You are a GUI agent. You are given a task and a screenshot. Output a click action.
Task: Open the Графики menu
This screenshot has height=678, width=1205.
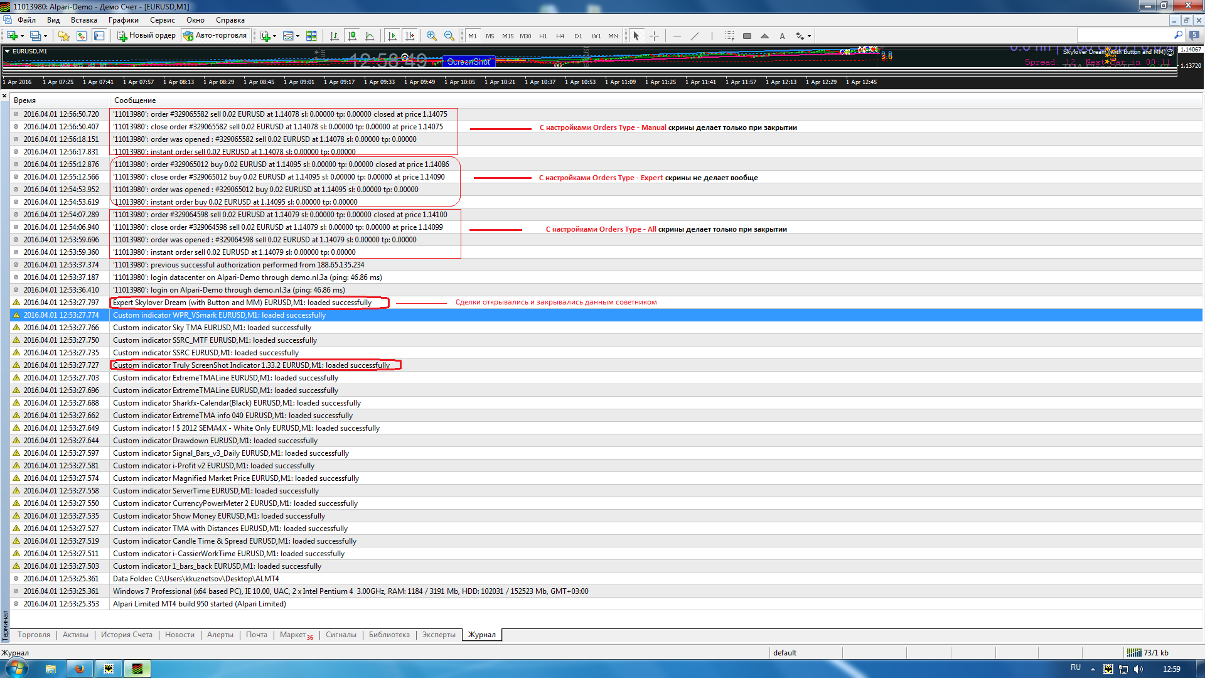pos(124,20)
